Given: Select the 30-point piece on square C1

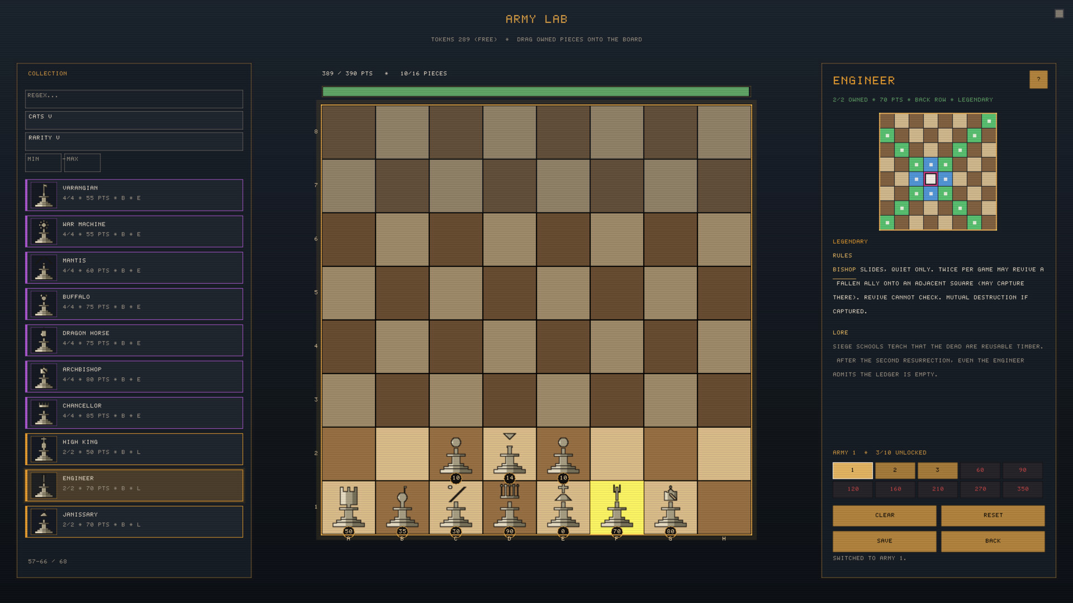Looking at the screenshot, I should pyautogui.click(x=455, y=508).
